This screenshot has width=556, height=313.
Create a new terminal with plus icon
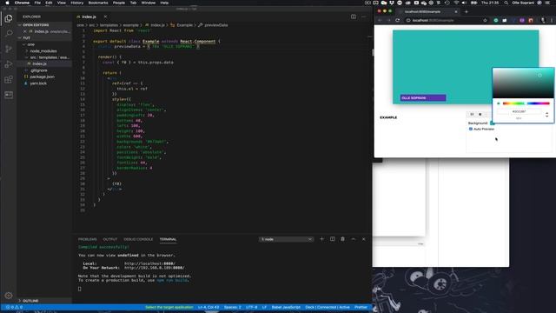point(322,239)
